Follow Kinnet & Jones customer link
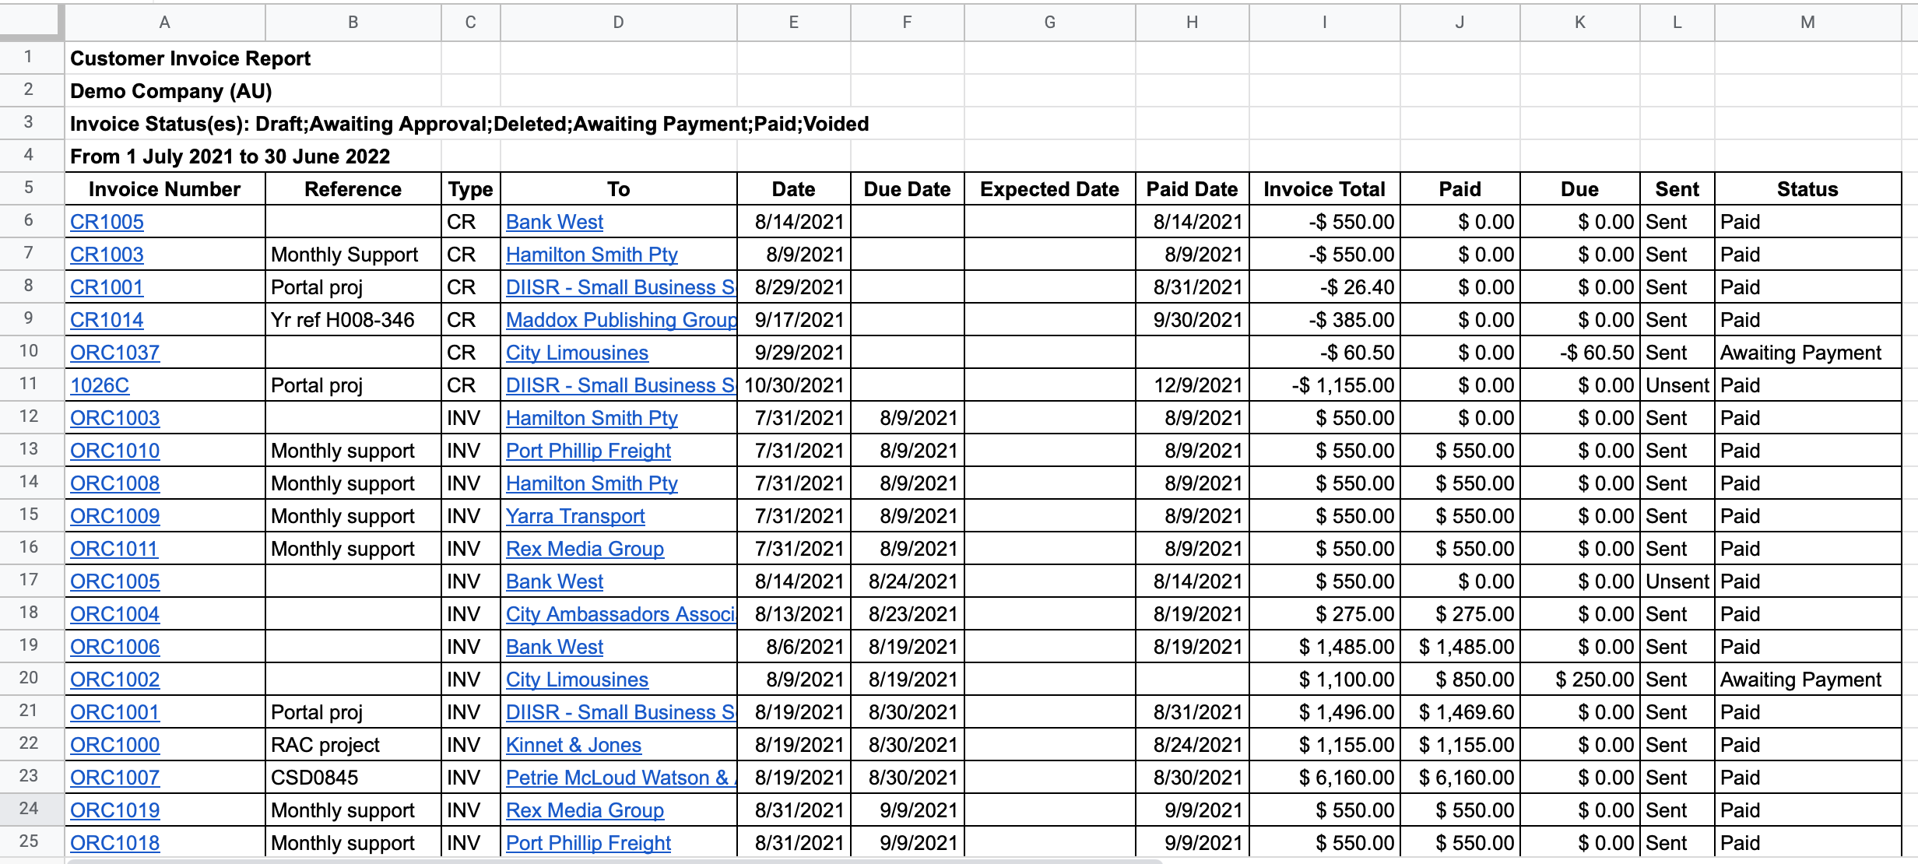 pos(574,745)
